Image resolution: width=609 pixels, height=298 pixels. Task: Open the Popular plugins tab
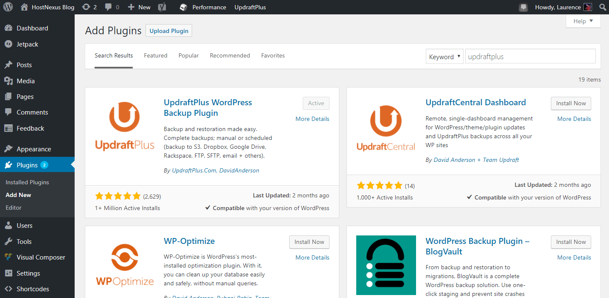(189, 55)
